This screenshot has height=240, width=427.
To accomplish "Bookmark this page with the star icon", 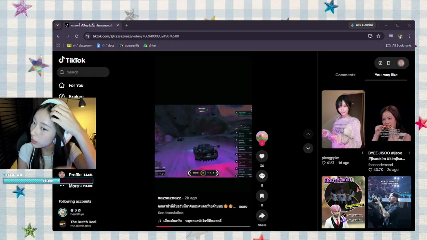I will [x=378, y=36].
